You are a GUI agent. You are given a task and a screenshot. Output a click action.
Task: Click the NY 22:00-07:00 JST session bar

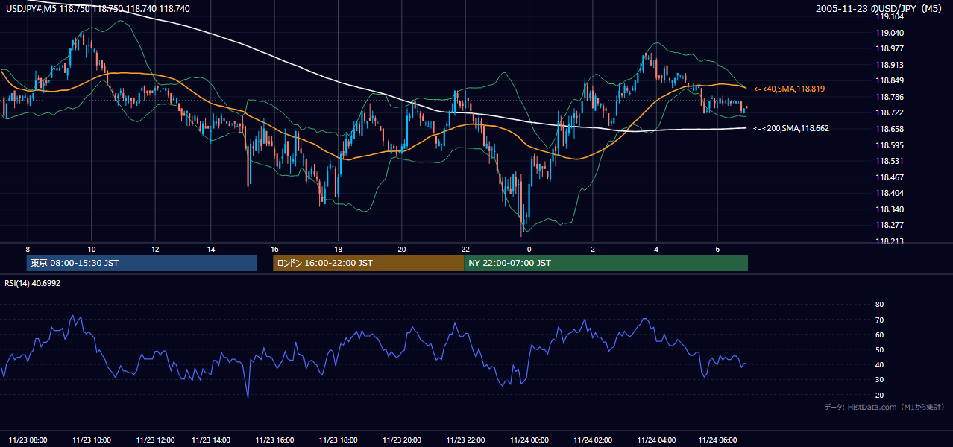pos(606,263)
